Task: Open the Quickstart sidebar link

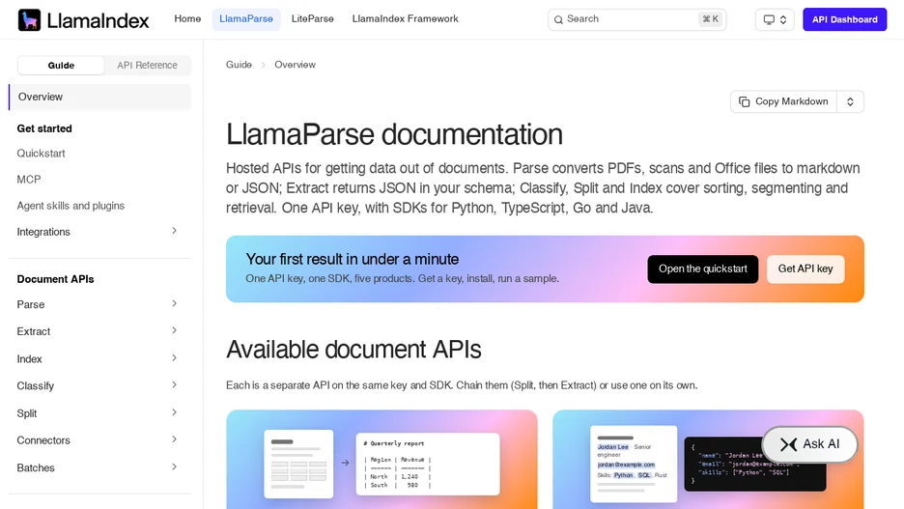Action: click(x=41, y=154)
